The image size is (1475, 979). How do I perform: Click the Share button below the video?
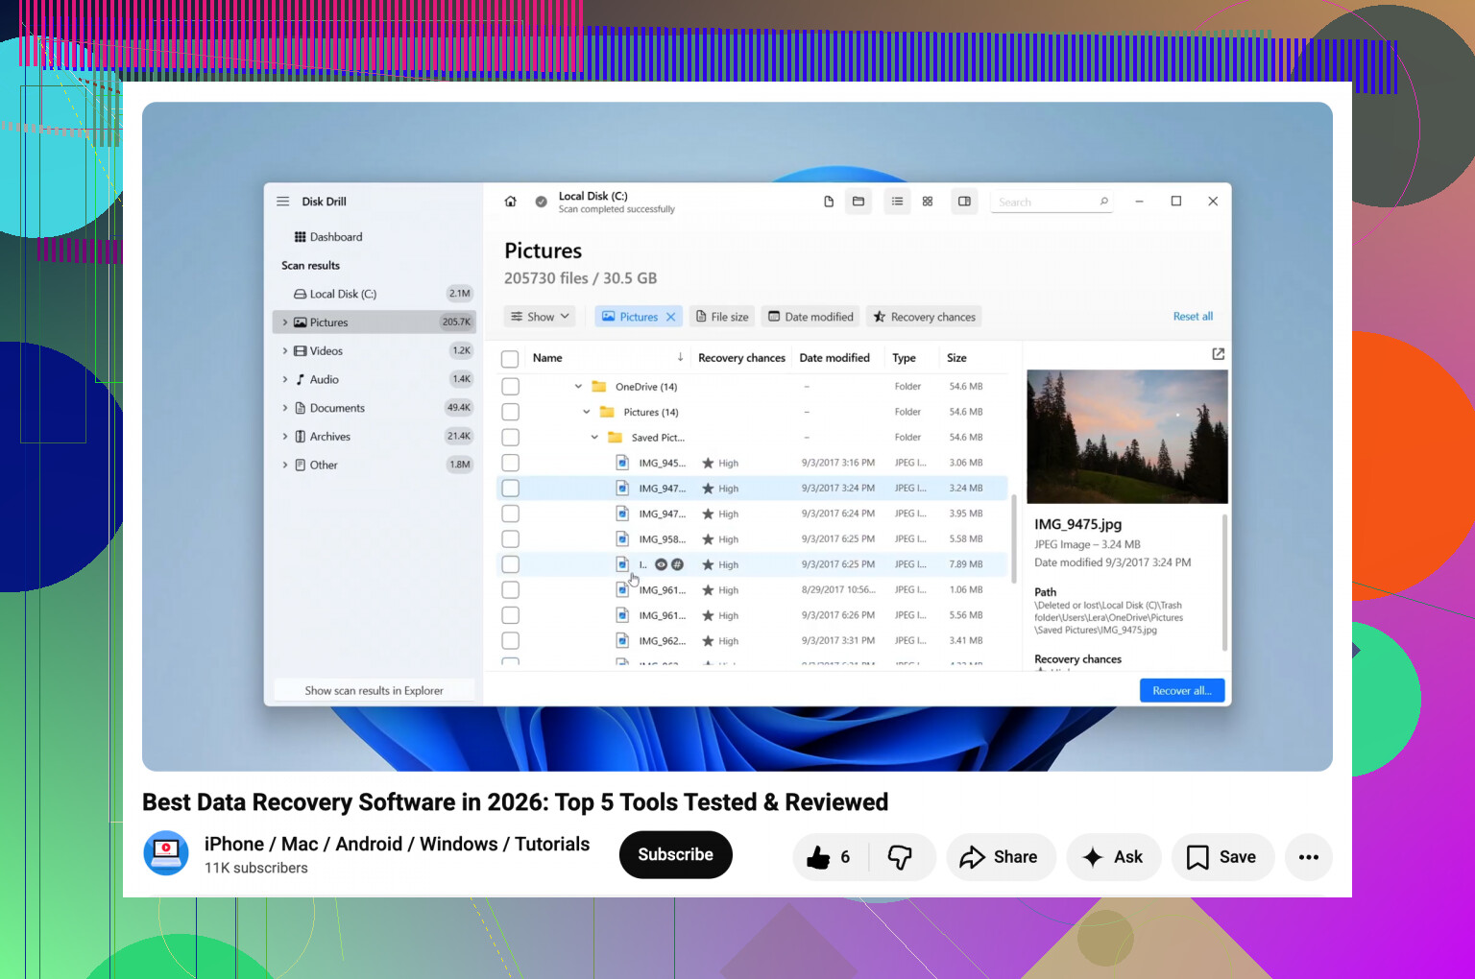[x=1001, y=857]
